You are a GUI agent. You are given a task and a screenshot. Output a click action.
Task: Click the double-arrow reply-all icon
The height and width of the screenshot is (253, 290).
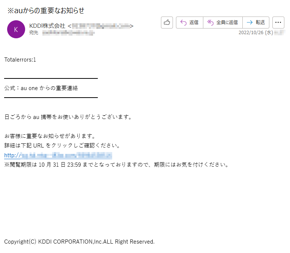(210, 23)
